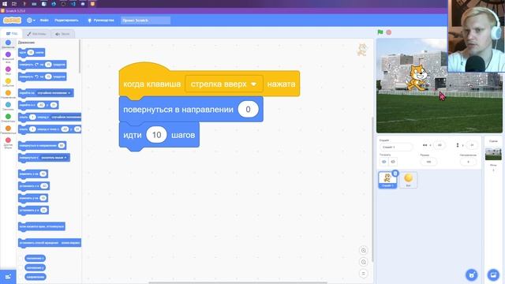Delete the selected cat sprite

[x=395, y=174]
